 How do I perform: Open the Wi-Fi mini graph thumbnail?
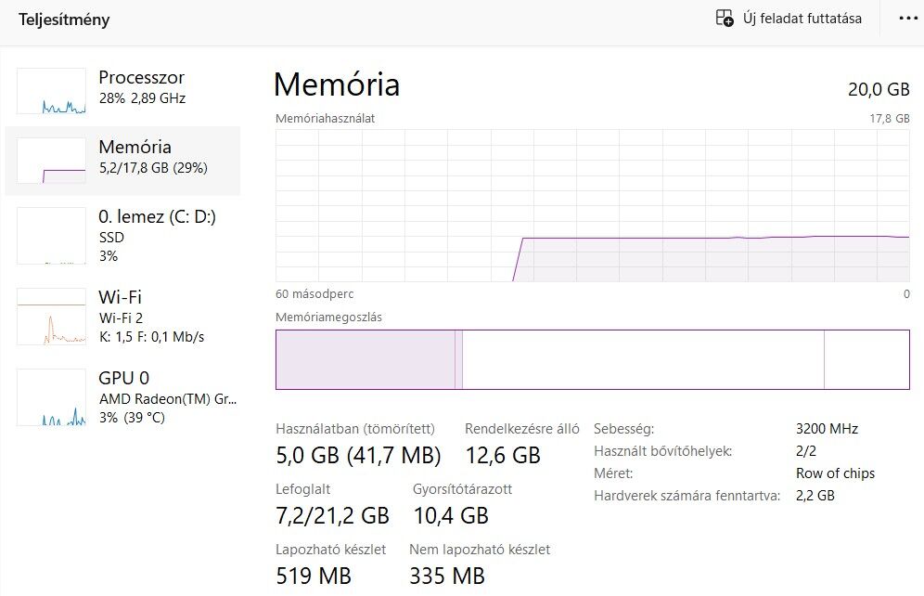[51, 317]
